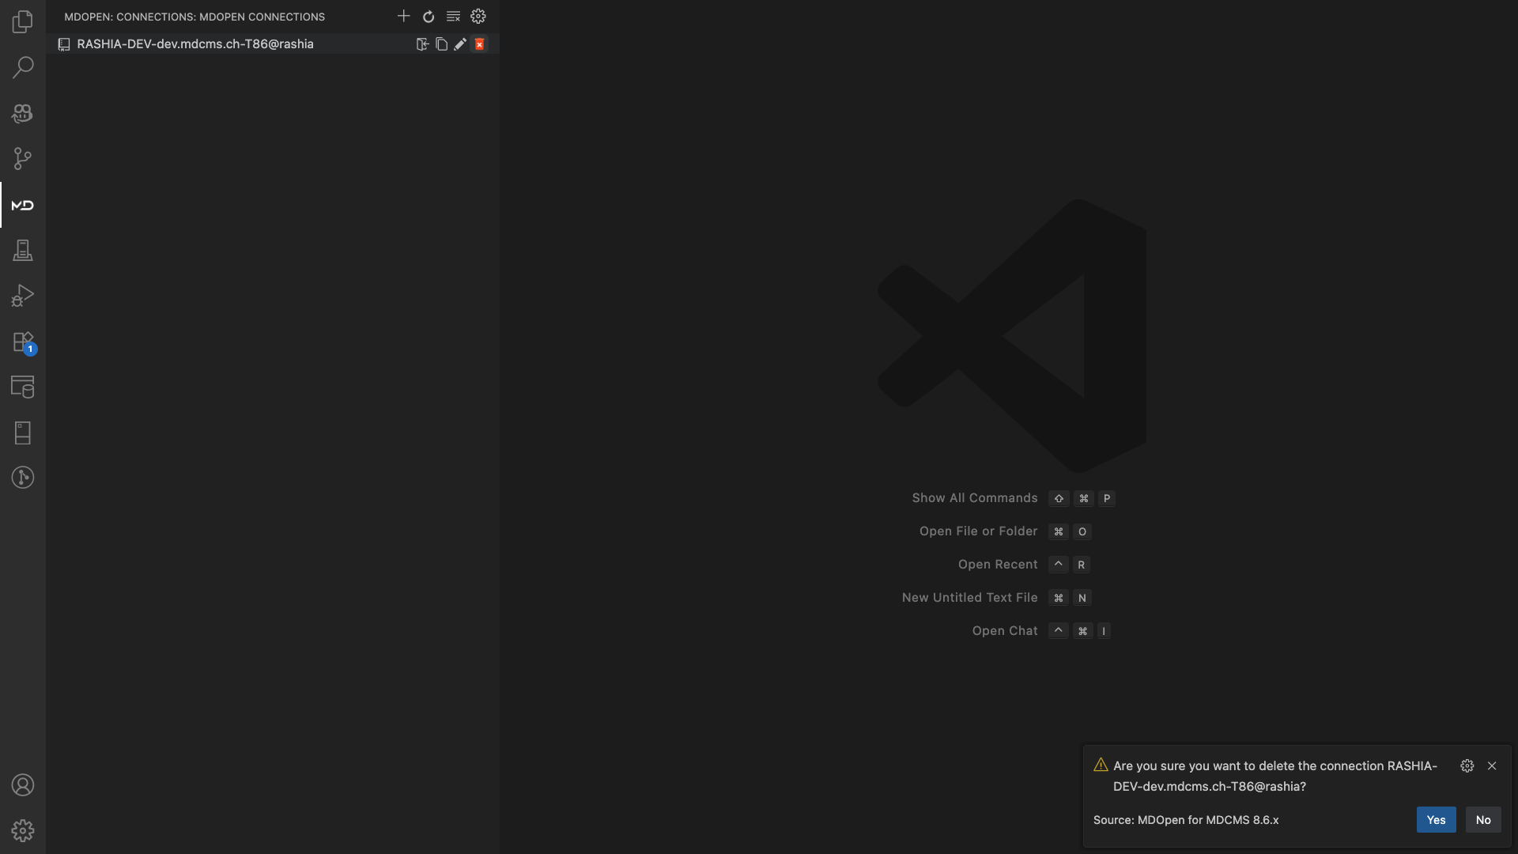The image size is (1518, 854).
Task: Confirm deletion by clicking Yes
Action: [1436, 820]
